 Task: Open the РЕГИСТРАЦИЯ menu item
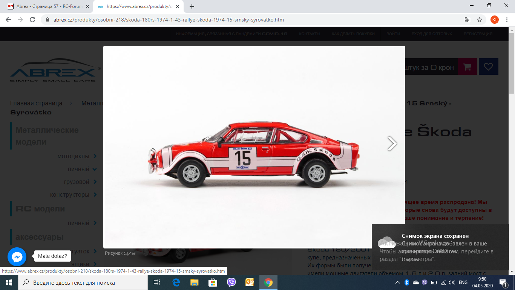coord(478,34)
